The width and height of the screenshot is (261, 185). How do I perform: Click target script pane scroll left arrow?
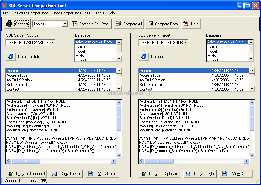141,161
